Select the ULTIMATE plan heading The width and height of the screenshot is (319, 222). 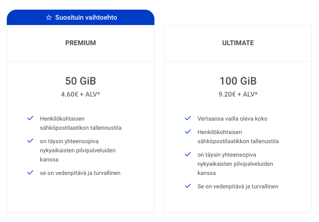[238, 43]
